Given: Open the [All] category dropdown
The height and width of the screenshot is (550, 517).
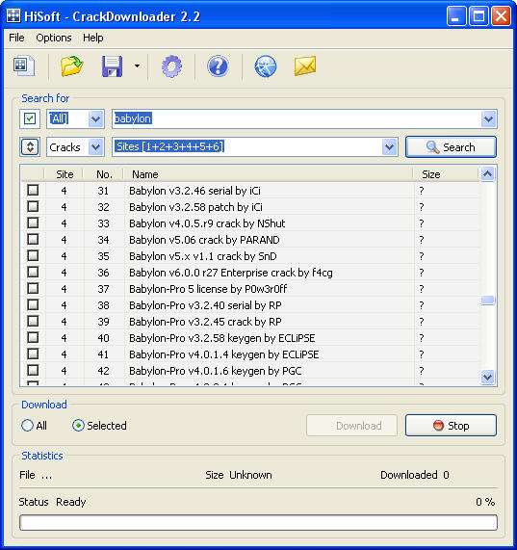Looking at the screenshot, I should 95,118.
